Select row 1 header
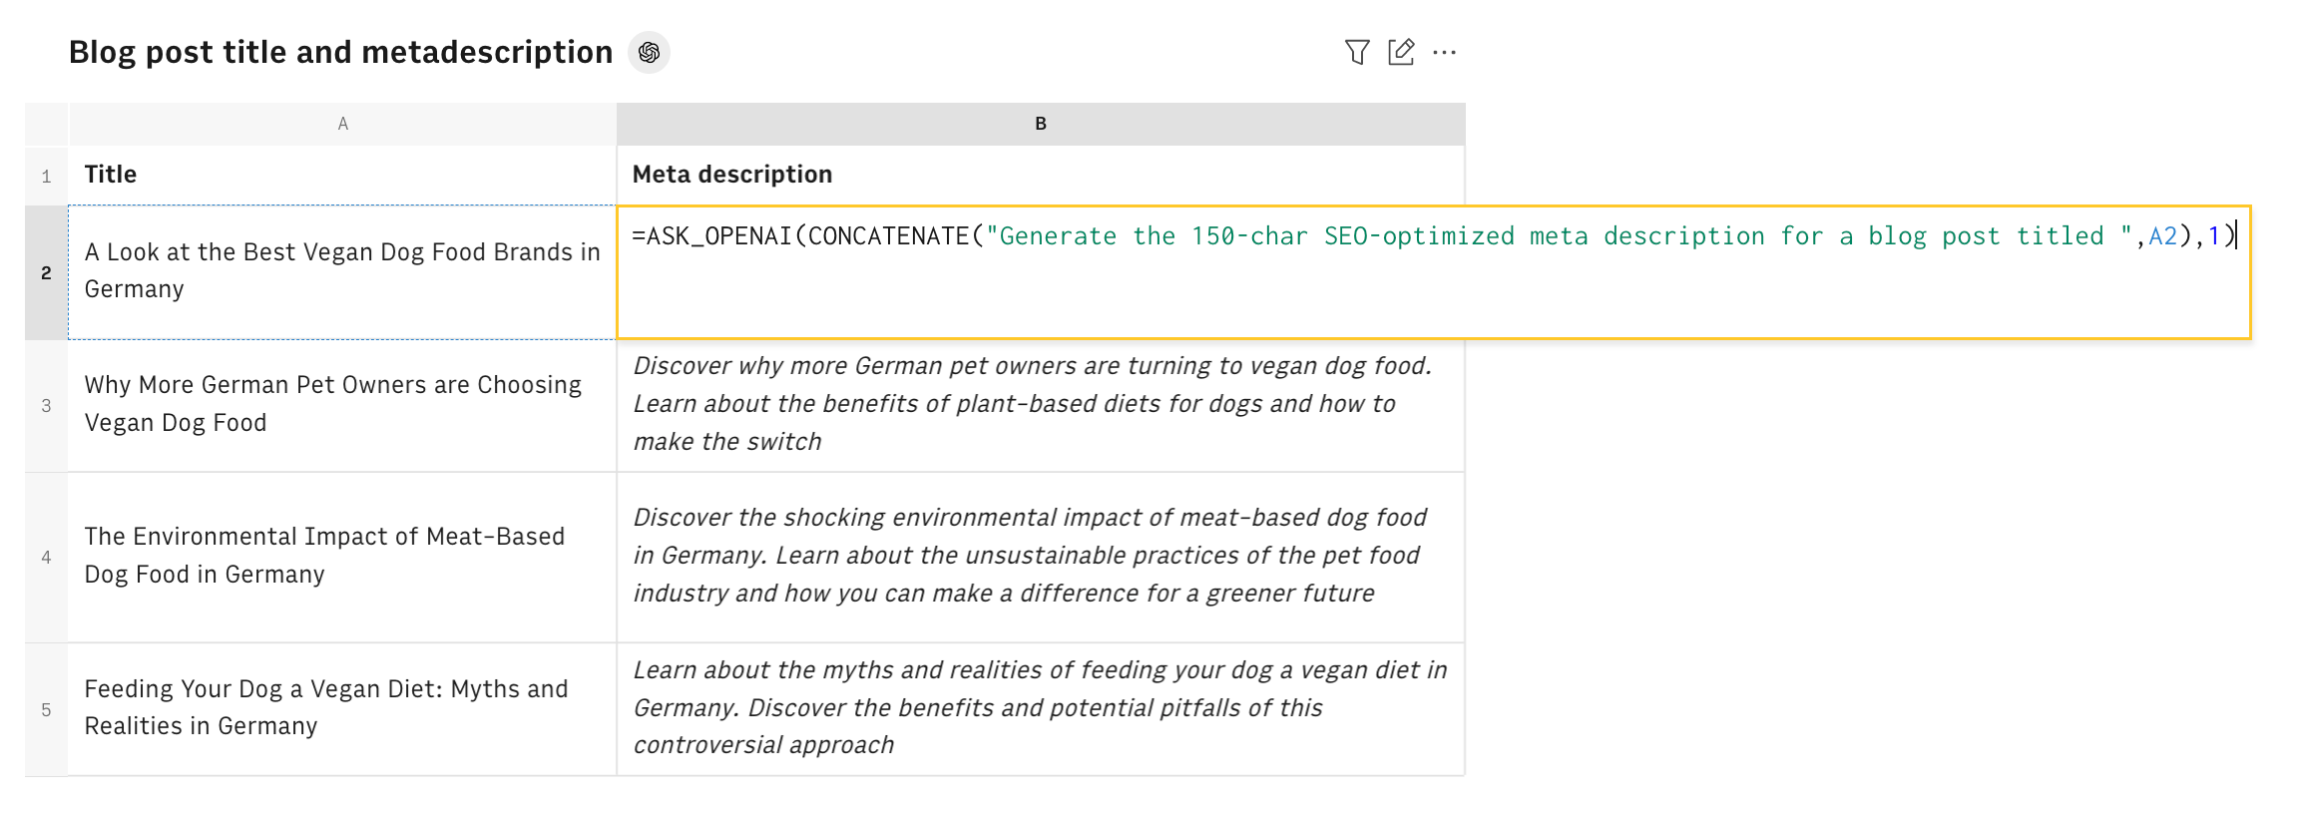The width and height of the screenshot is (2303, 814). [x=46, y=176]
